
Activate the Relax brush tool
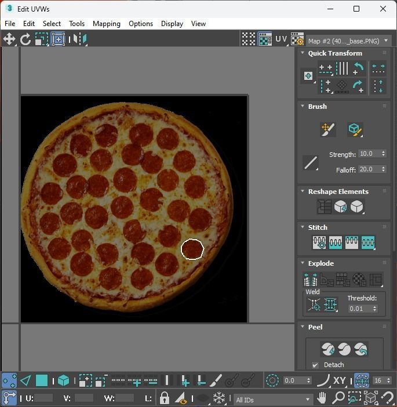[x=355, y=130]
